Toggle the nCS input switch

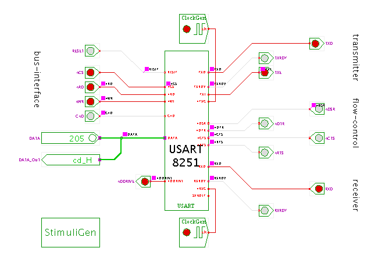point(92,72)
